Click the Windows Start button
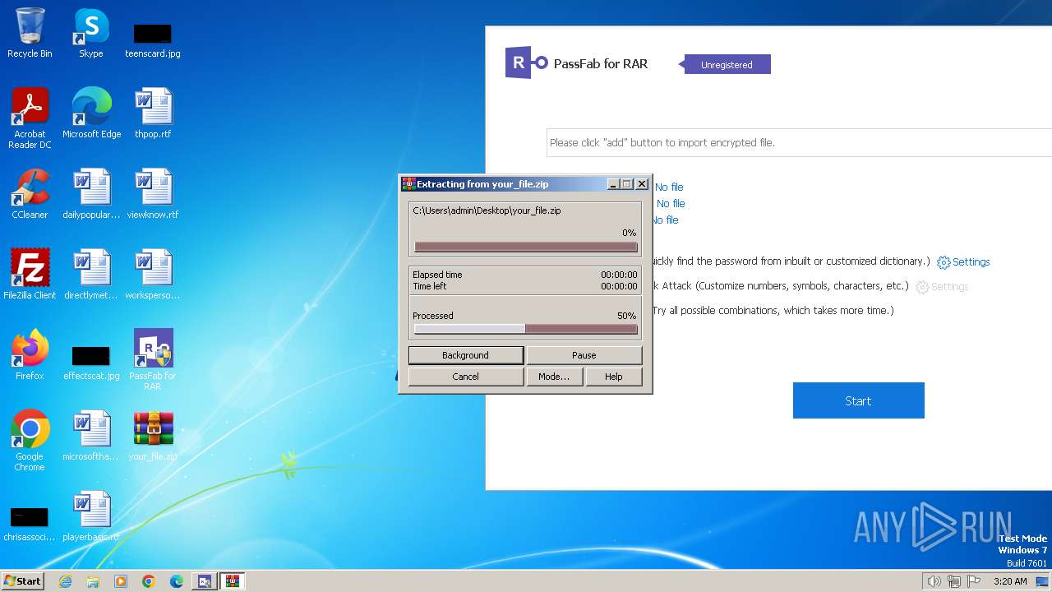The image size is (1052, 592). coord(23,581)
